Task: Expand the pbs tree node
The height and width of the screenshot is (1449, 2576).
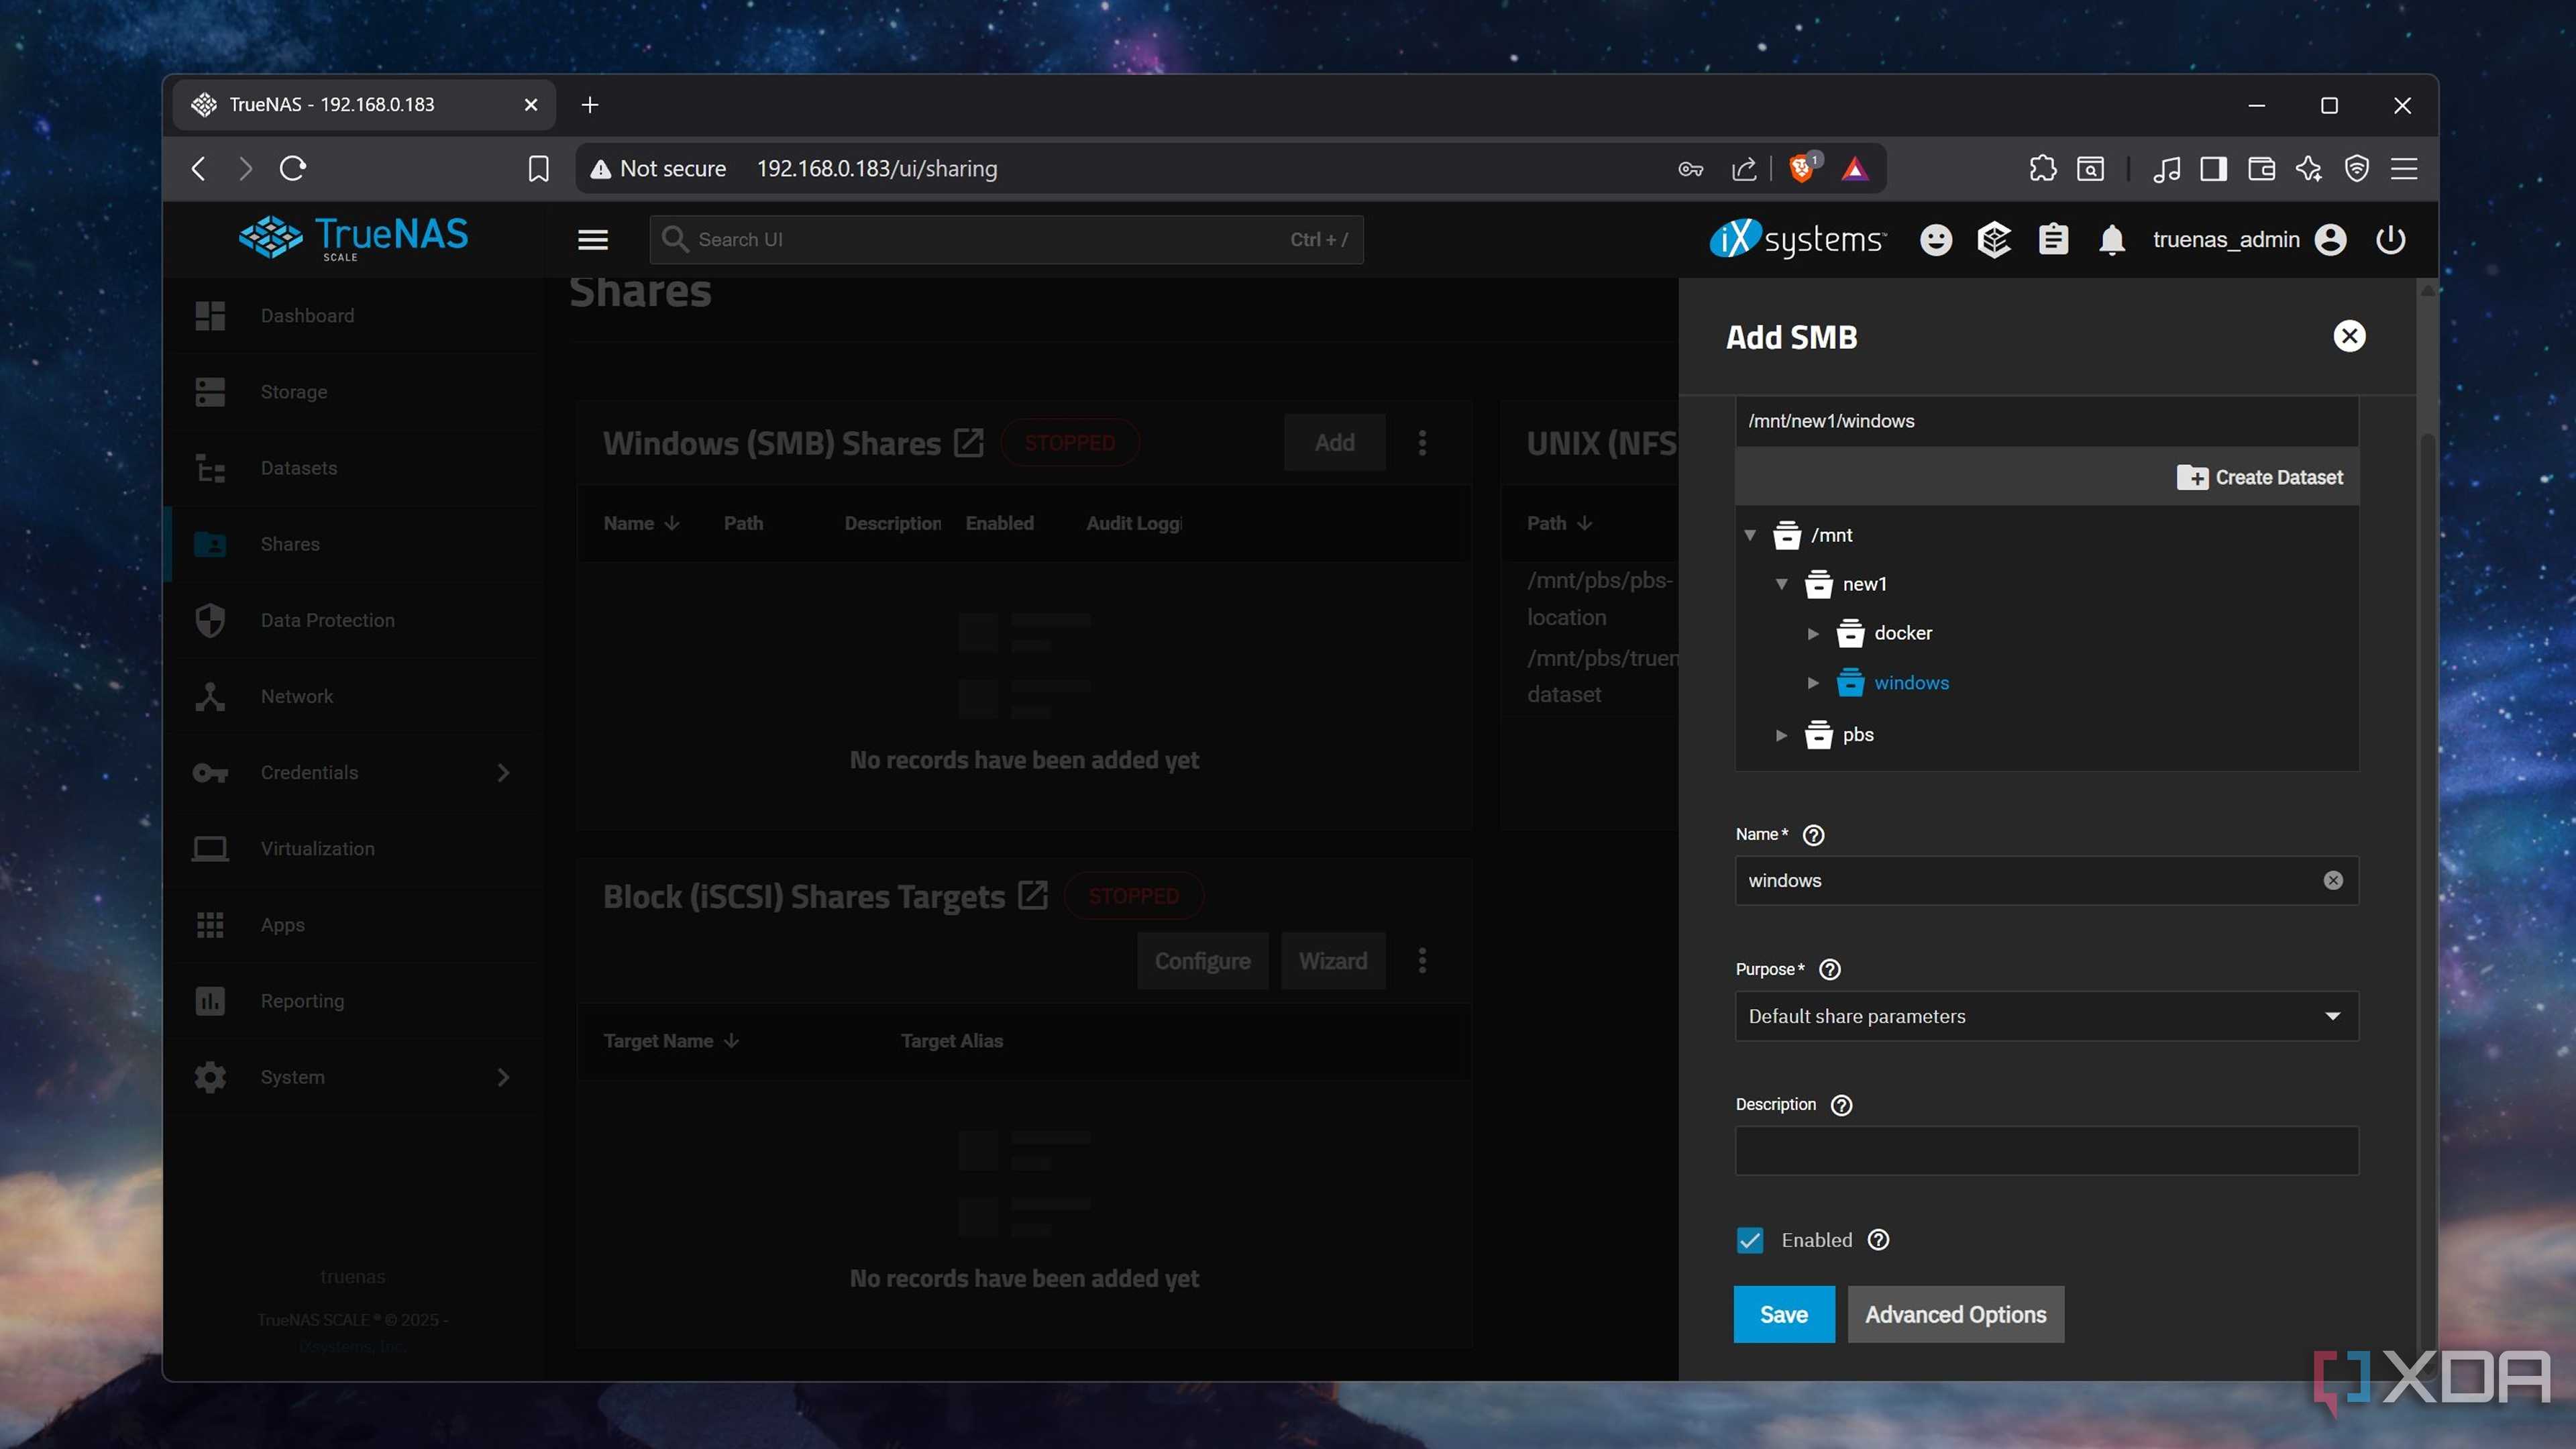Action: [x=1781, y=735]
